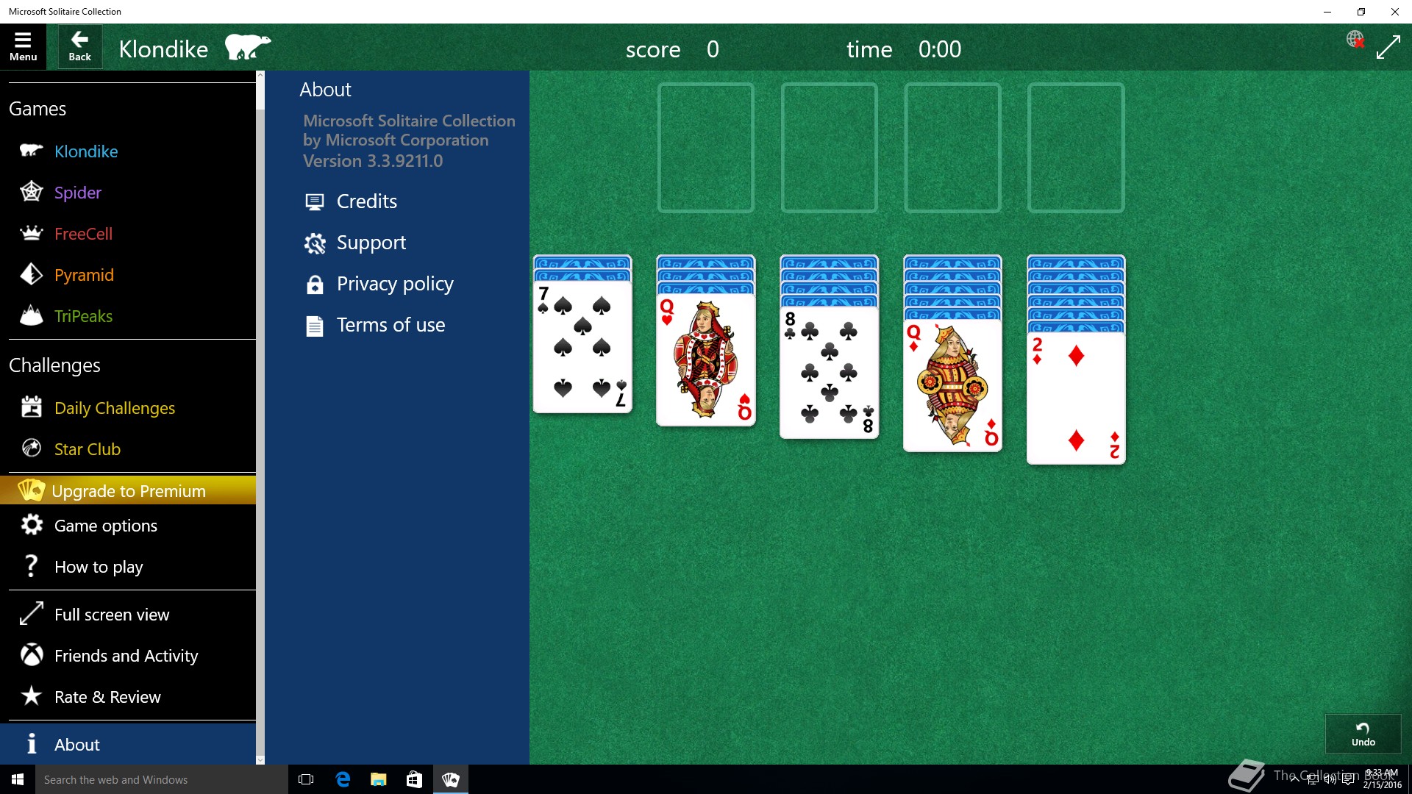
Task: Open Daily Challenges
Action: click(x=115, y=408)
